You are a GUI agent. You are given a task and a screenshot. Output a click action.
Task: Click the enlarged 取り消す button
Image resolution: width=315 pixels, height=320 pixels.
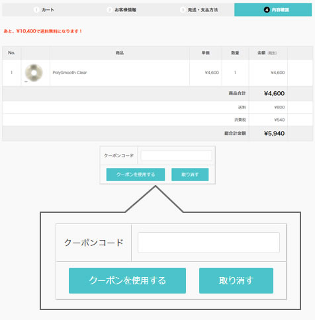[236, 280]
